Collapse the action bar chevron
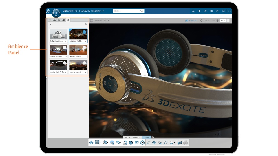Viewport: 278px width, 156px height. (153, 137)
